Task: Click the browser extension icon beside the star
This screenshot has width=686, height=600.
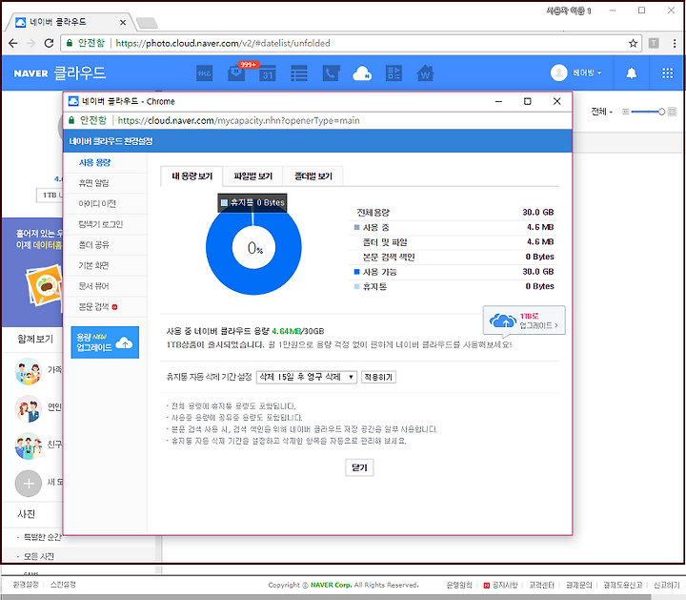Action: (654, 43)
